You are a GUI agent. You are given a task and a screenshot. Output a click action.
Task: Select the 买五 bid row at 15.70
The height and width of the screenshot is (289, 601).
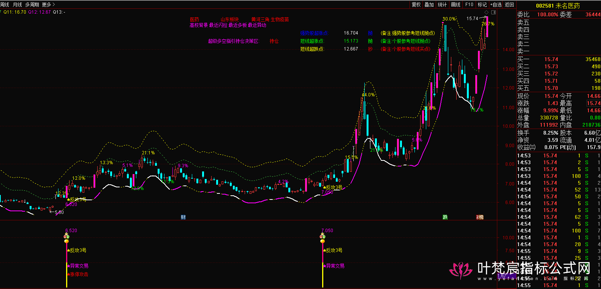[559, 88]
